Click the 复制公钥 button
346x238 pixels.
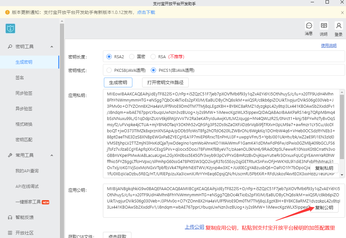324,208
